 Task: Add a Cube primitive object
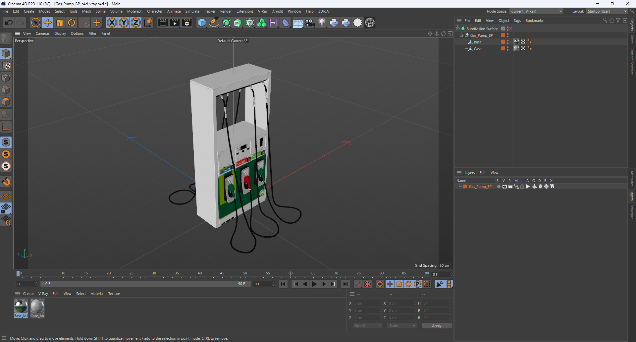click(202, 23)
